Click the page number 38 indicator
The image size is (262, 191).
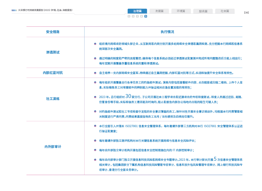[246, 13]
